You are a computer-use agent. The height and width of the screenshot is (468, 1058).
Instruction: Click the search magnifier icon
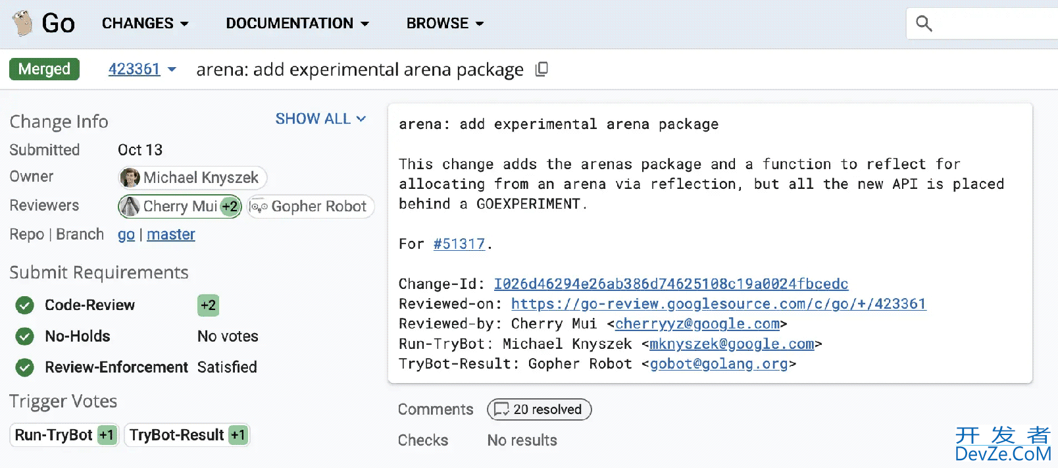click(x=924, y=24)
